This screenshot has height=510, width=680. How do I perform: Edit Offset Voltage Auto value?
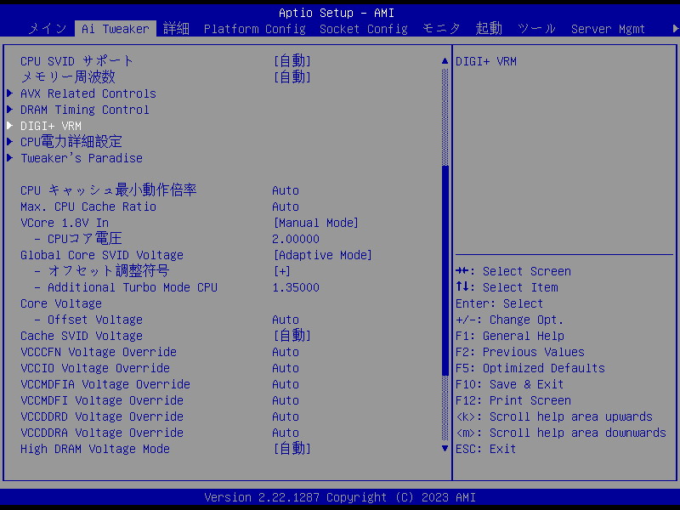click(286, 320)
